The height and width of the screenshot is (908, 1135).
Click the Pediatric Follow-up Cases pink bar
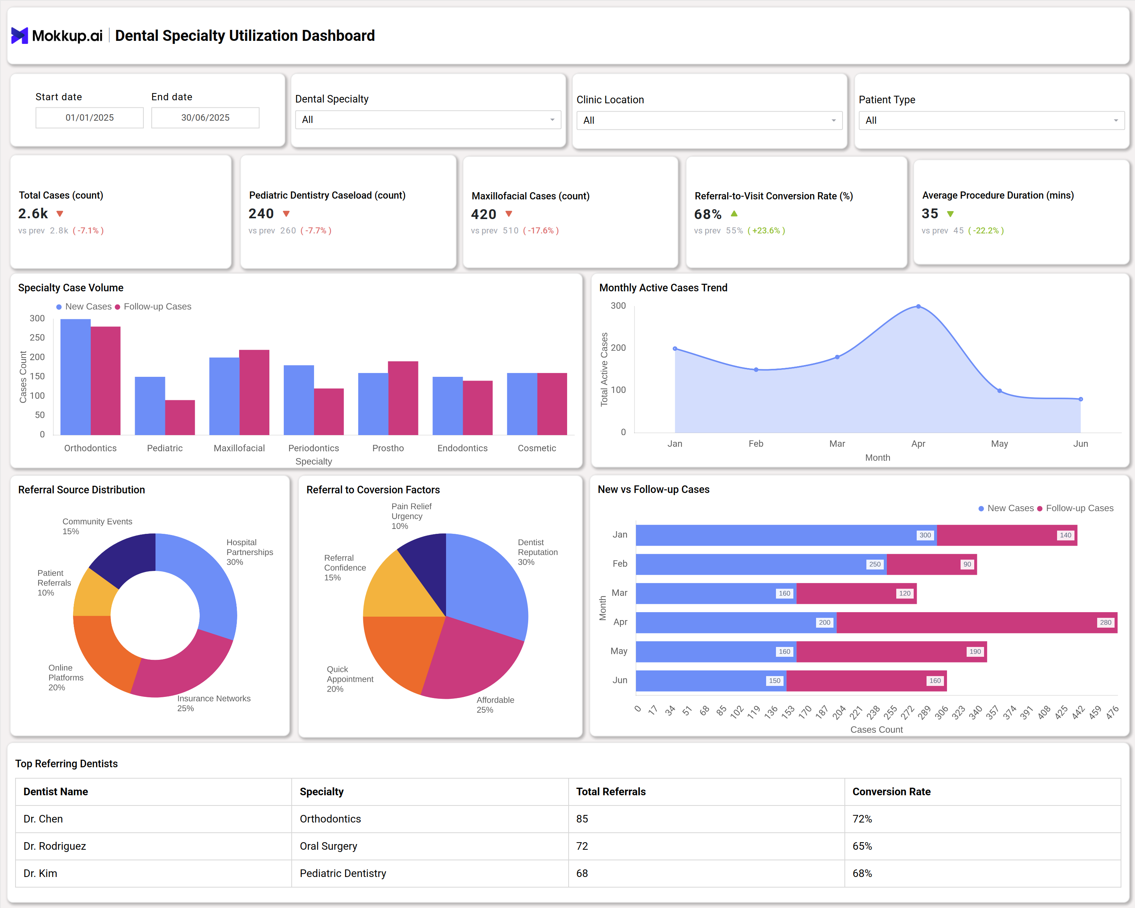[180, 417]
